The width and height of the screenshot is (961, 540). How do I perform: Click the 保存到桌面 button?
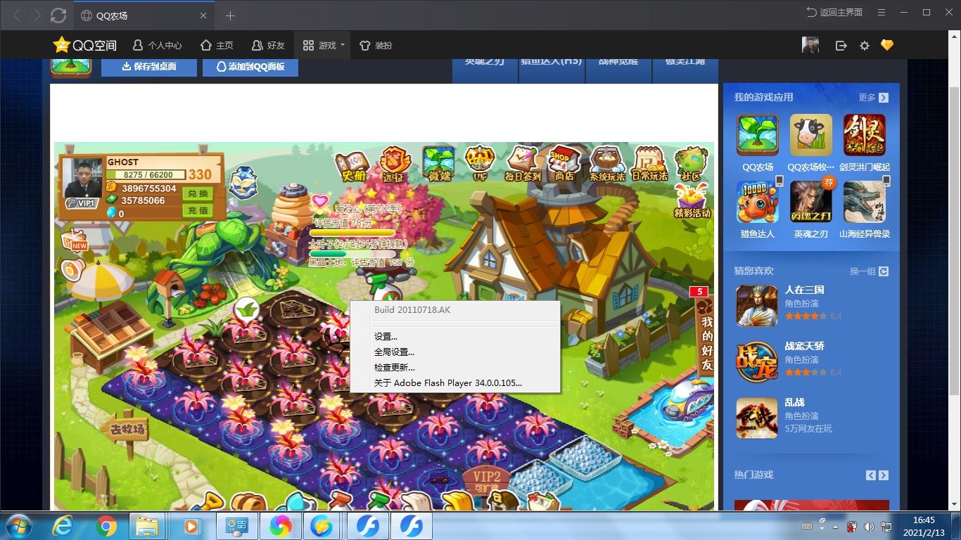tap(148, 67)
